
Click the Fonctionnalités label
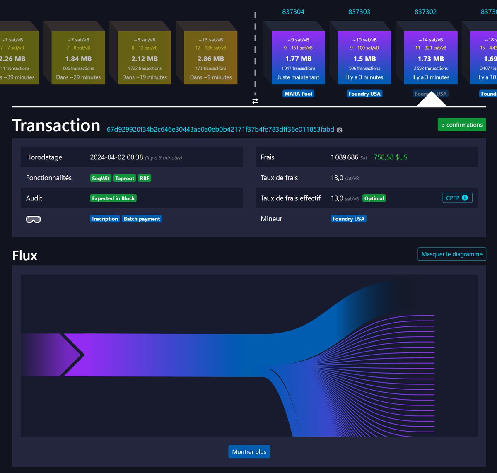click(x=48, y=178)
